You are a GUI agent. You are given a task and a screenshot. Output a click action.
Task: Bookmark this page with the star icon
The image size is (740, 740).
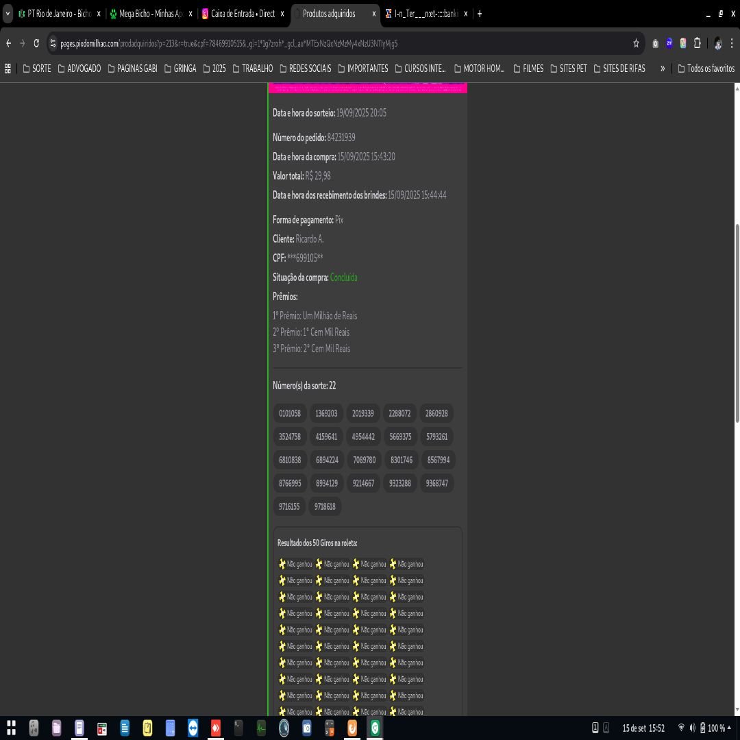pyautogui.click(x=636, y=43)
